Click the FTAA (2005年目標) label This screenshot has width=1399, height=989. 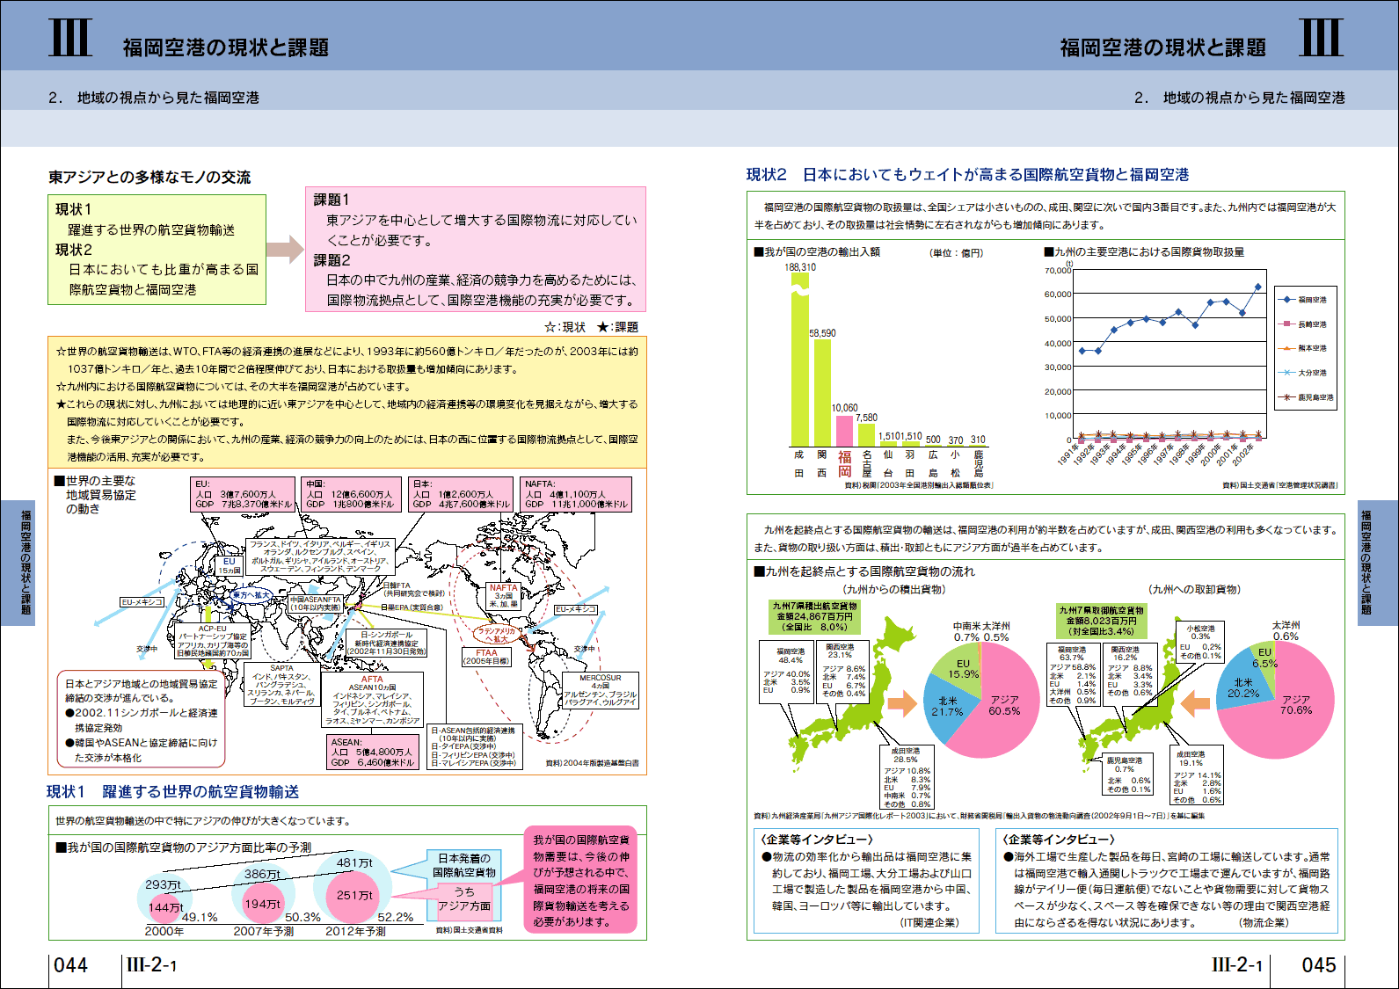click(x=486, y=657)
